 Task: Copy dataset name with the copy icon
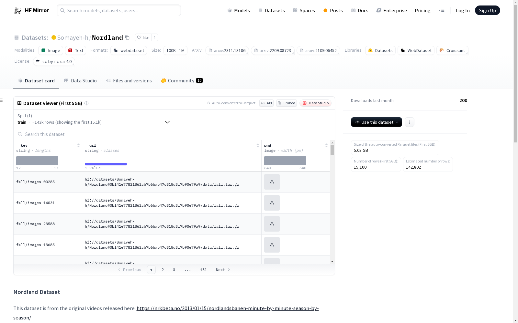pos(128,38)
